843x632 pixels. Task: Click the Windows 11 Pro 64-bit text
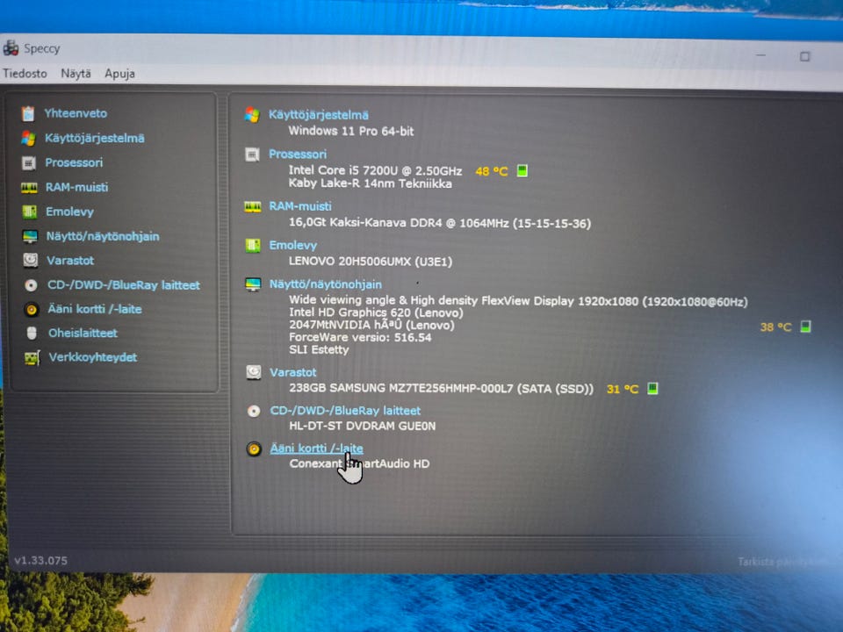351,131
